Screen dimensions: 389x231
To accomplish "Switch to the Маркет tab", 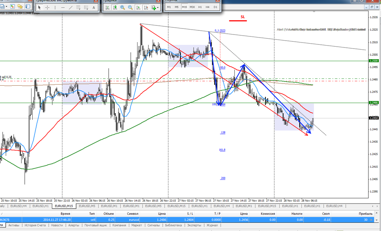I will (x=137, y=225).
